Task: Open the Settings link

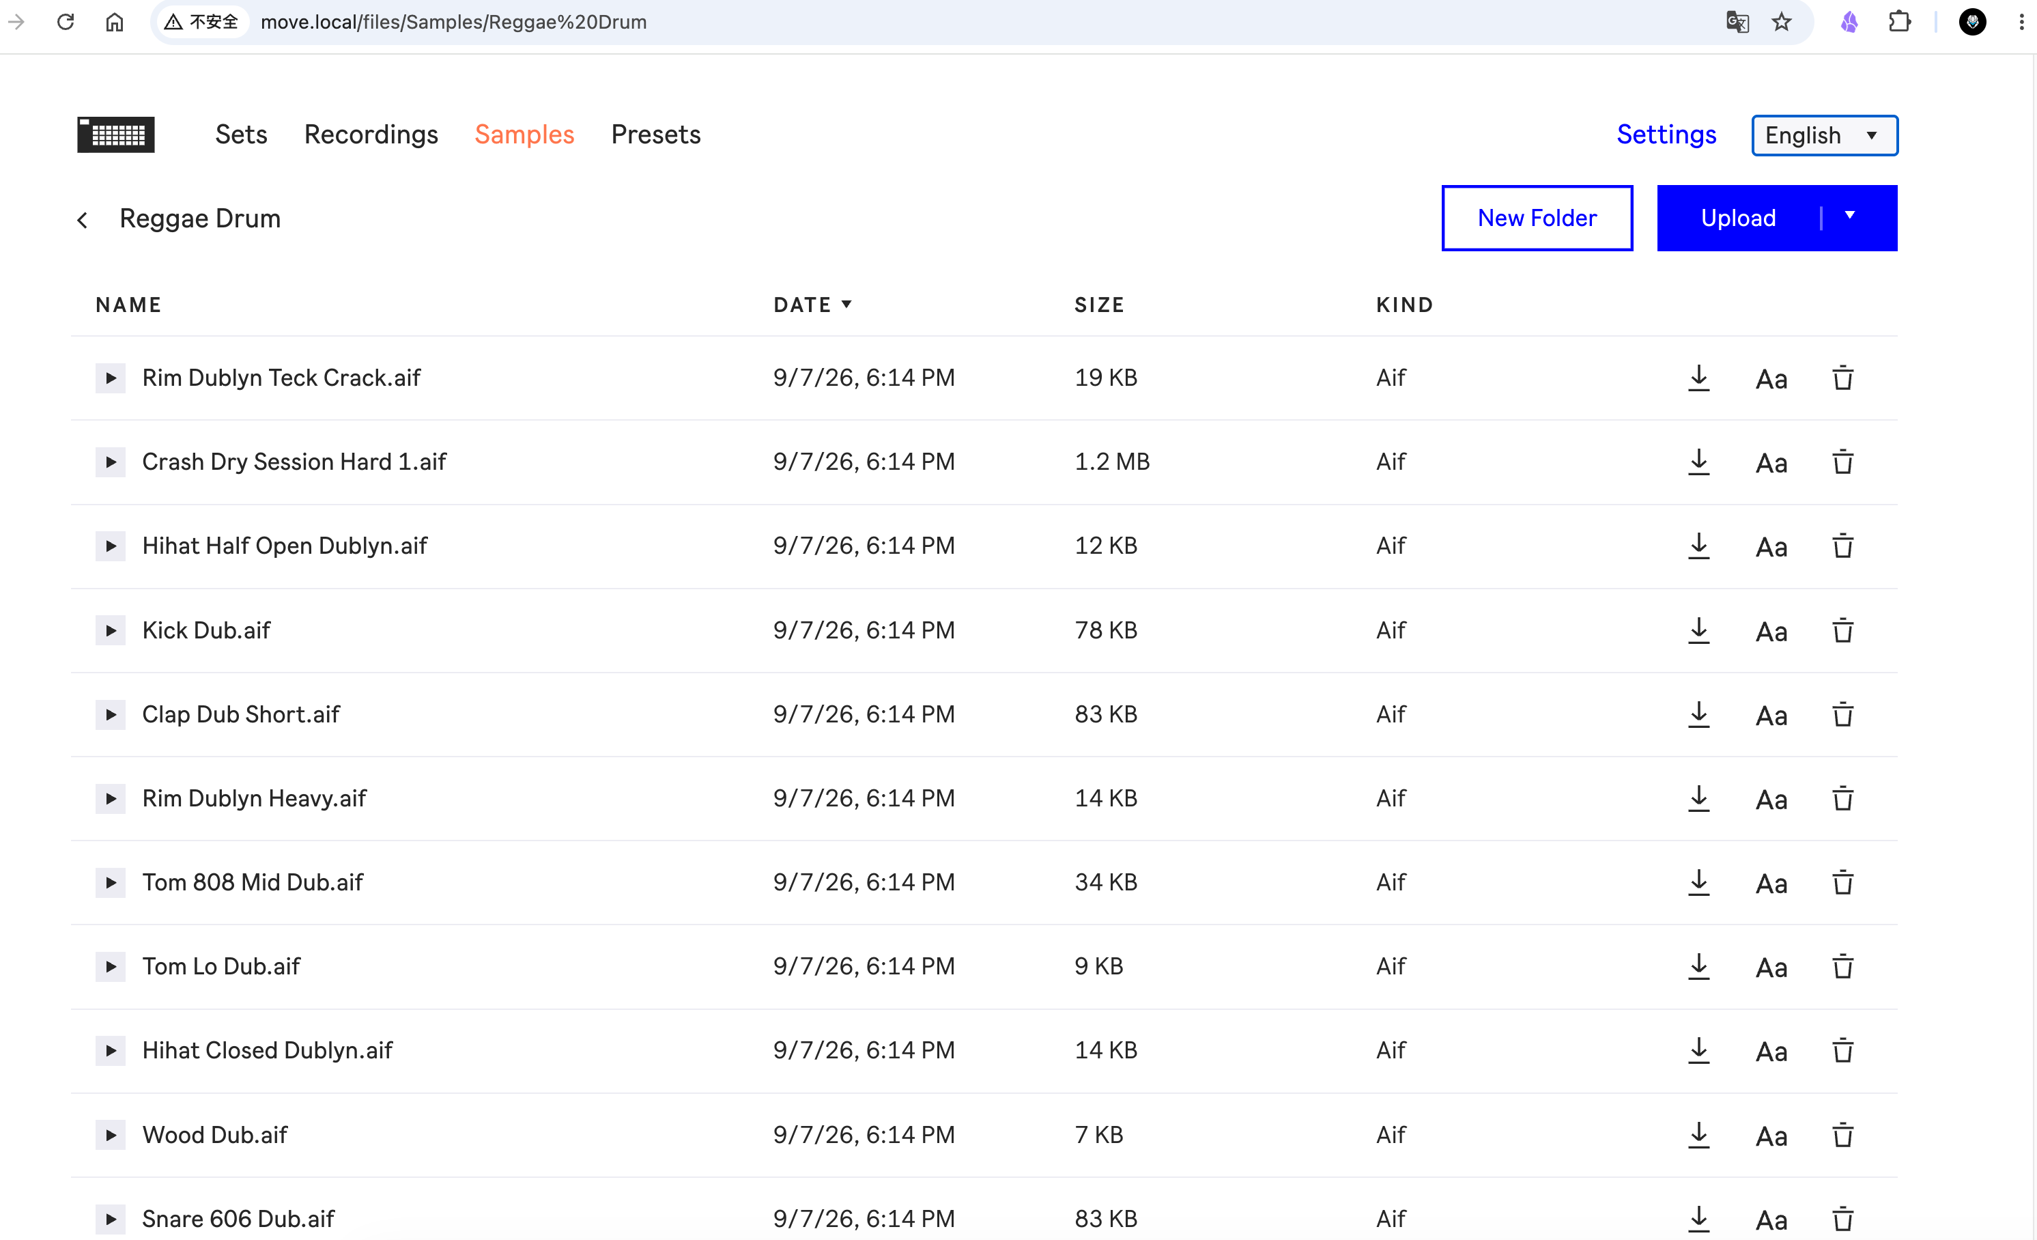Action: click(1666, 135)
